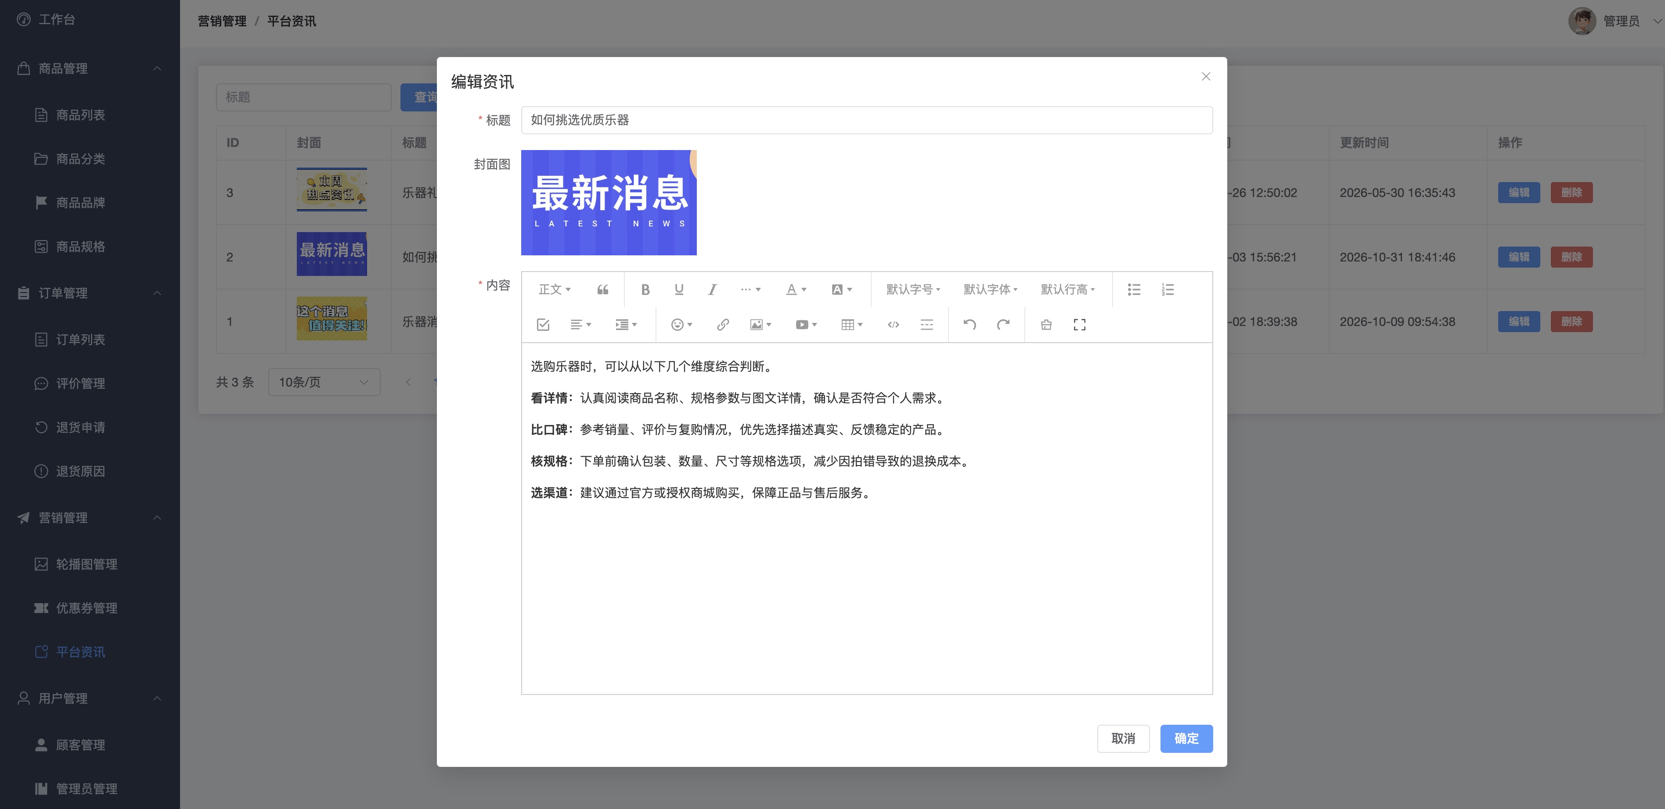Collapse the 商品管理 menu group
This screenshot has height=809, width=1665.
coord(90,68)
